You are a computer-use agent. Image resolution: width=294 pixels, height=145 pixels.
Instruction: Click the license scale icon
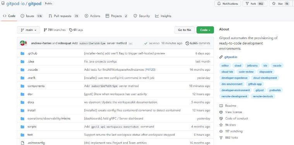221,112
